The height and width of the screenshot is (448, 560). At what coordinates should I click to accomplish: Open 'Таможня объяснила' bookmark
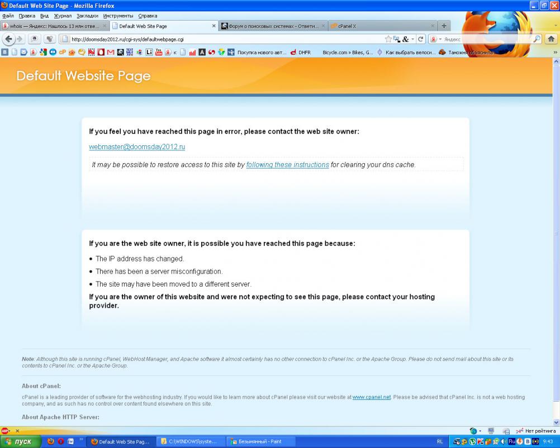(x=467, y=52)
